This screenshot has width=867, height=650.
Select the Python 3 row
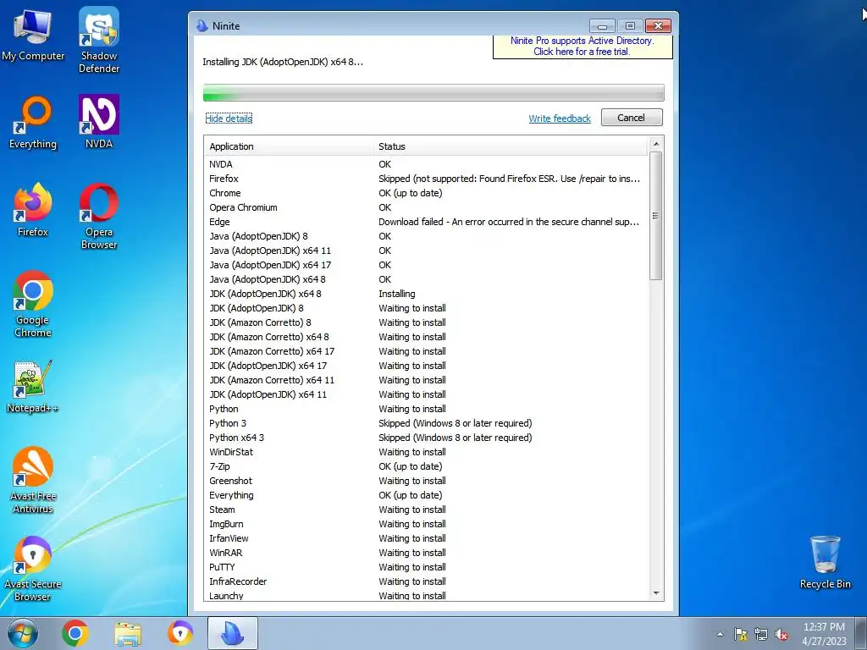click(x=426, y=423)
